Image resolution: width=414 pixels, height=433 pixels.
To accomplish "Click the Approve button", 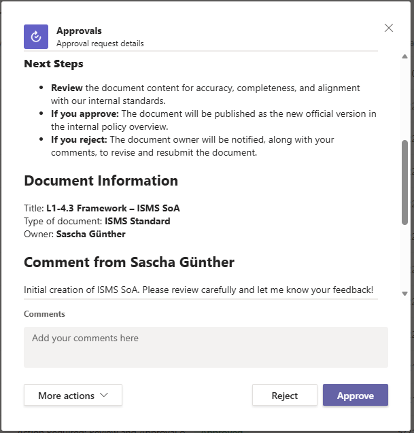I will pos(355,395).
